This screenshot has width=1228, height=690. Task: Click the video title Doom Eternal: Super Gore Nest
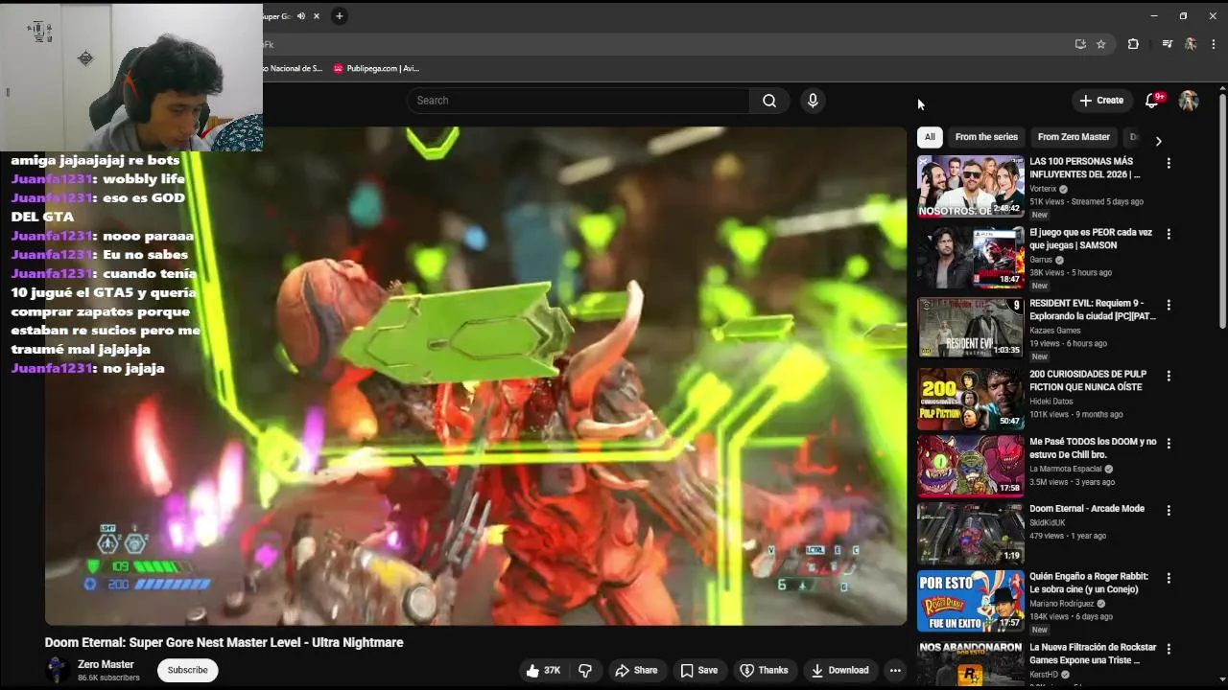[224, 643]
